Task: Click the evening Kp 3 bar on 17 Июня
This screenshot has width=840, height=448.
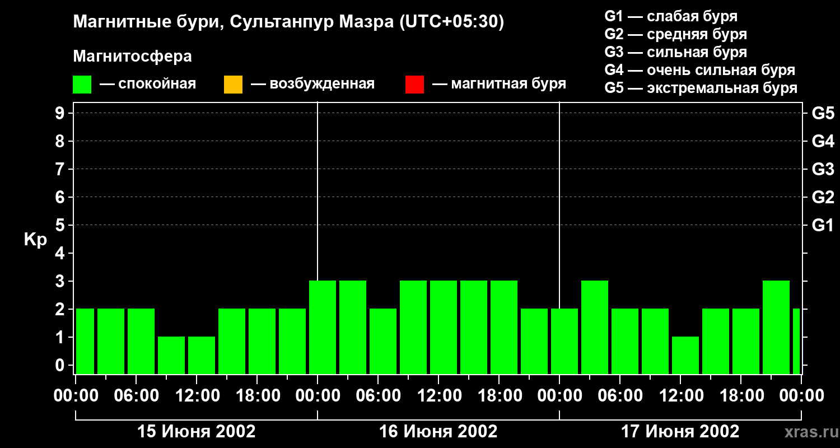Action: 776,327
